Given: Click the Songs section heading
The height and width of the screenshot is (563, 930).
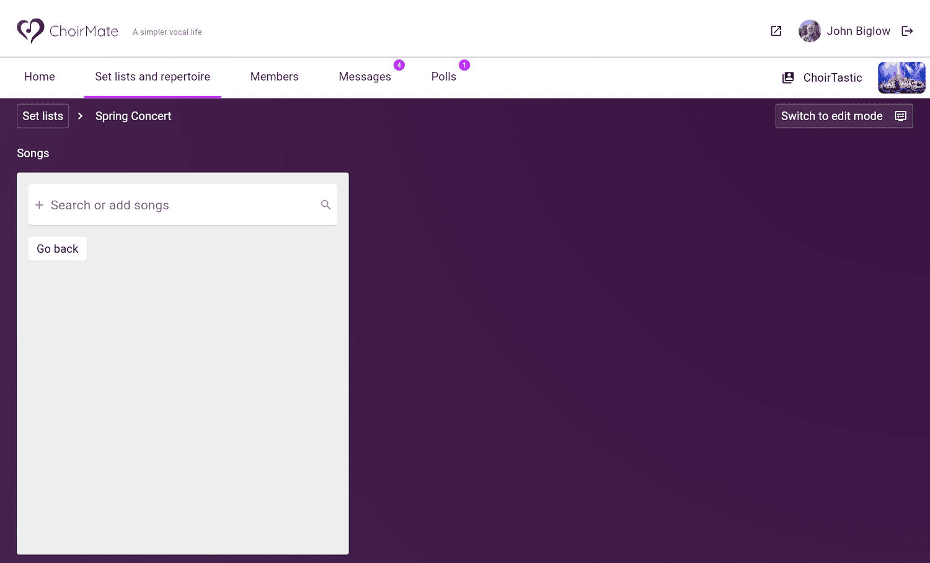Looking at the screenshot, I should [33, 153].
